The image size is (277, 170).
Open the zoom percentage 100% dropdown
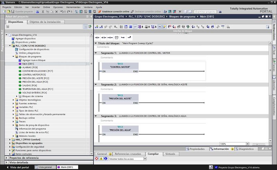tap(248, 144)
